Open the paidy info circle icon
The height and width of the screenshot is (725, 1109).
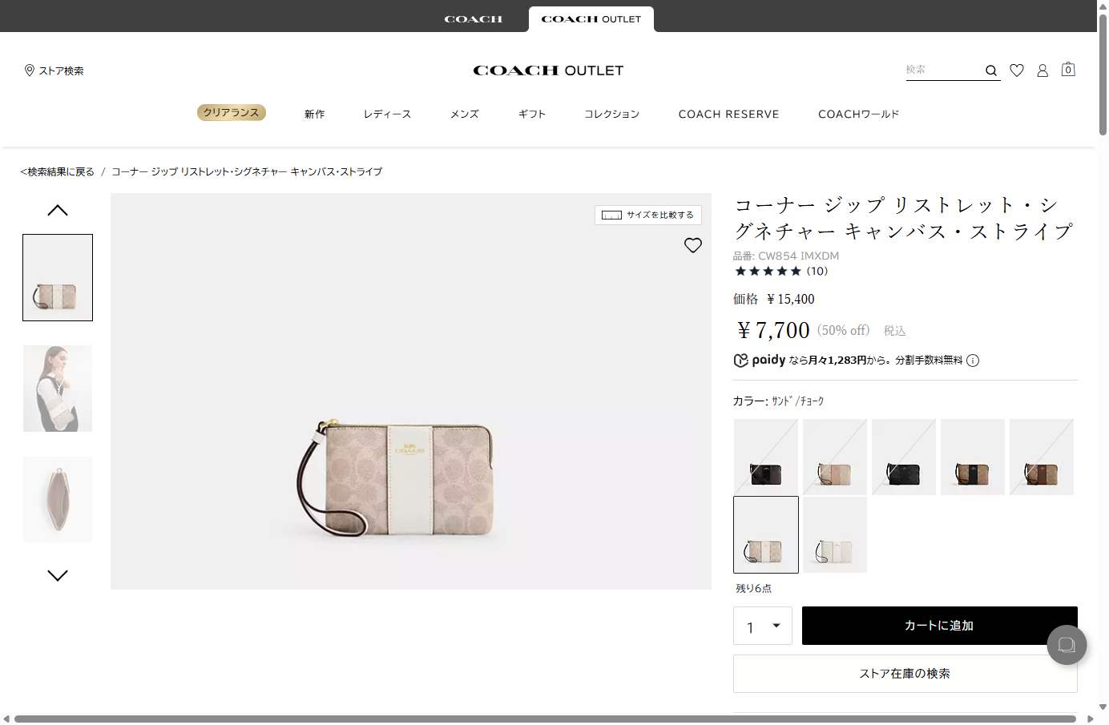coord(973,360)
